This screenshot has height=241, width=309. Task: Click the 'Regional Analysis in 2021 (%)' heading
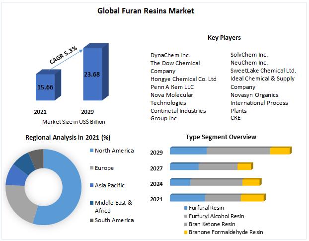tap(68, 137)
